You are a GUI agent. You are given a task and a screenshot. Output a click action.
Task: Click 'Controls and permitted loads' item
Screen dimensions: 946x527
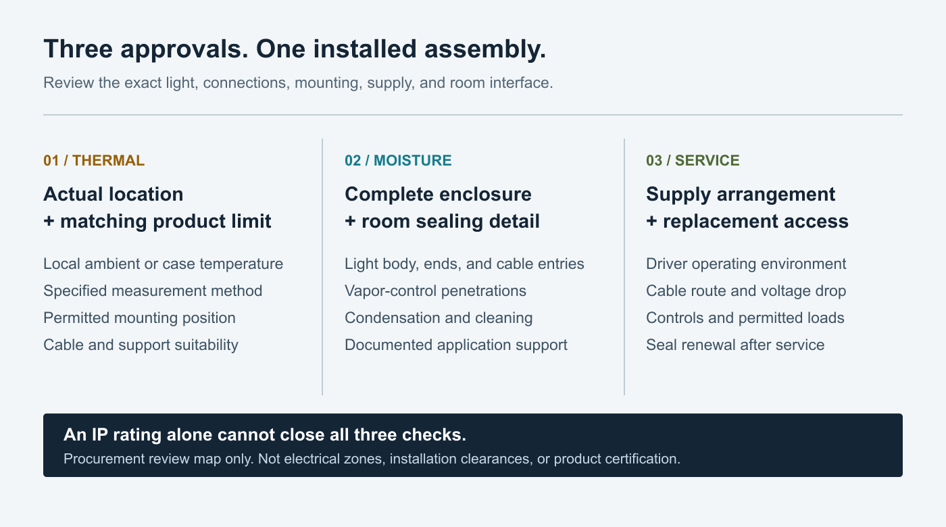(x=745, y=318)
